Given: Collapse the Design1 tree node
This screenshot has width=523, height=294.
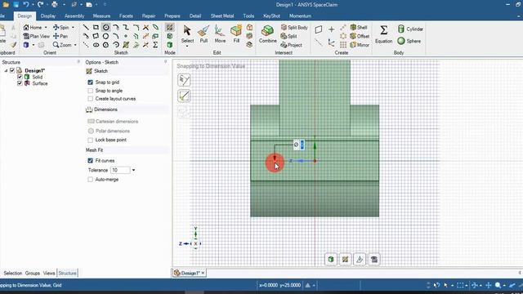Looking at the screenshot, I should pyautogui.click(x=6, y=71).
